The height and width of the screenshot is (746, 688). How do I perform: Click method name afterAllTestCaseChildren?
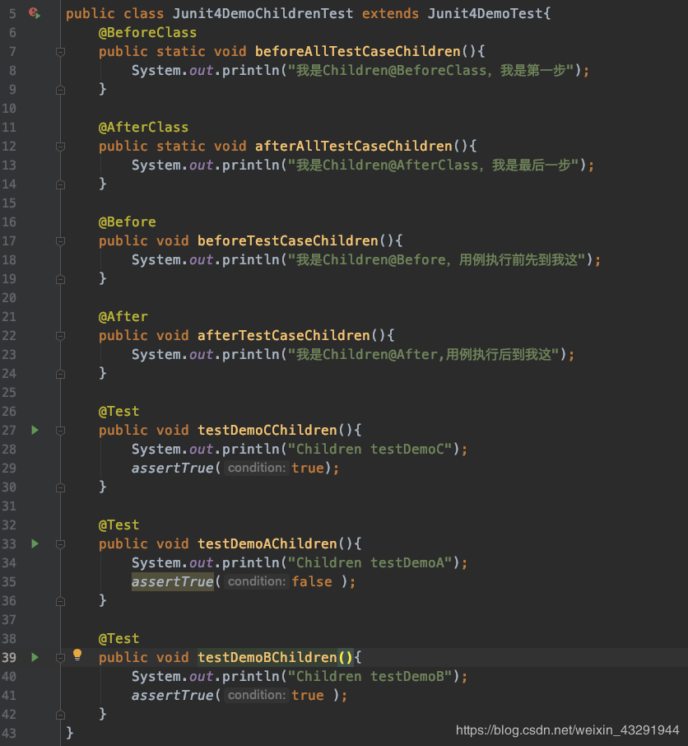353,146
